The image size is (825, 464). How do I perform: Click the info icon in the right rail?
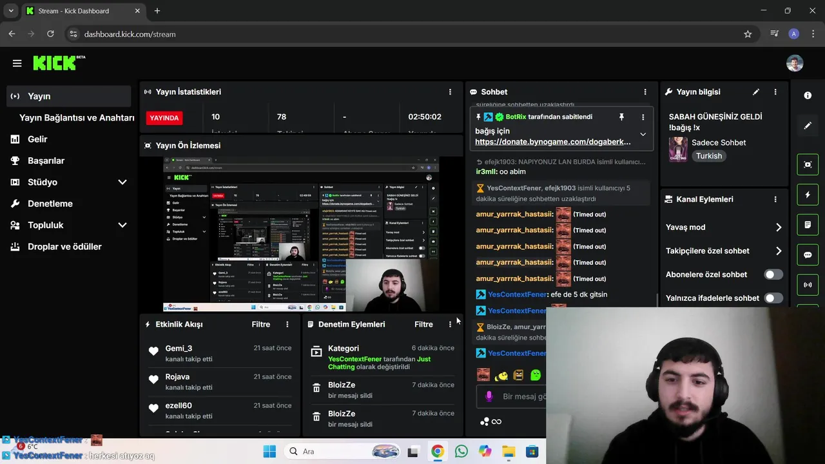click(x=808, y=95)
